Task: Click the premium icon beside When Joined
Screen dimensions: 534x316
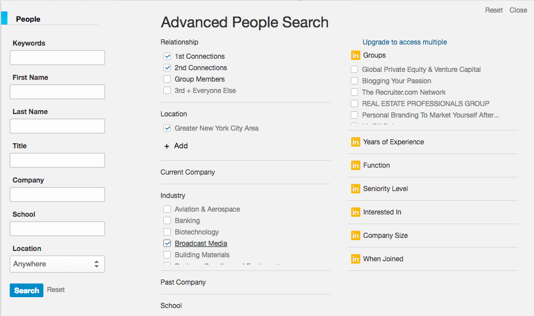Action: click(x=356, y=259)
